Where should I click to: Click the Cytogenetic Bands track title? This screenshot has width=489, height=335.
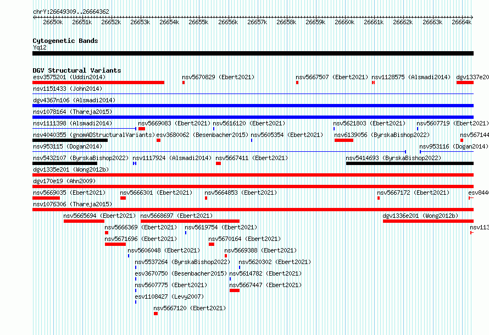[65, 41]
